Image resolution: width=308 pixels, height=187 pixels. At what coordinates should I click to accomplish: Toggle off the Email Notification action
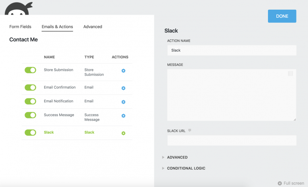pyautogui.click(x=30, y=101)
